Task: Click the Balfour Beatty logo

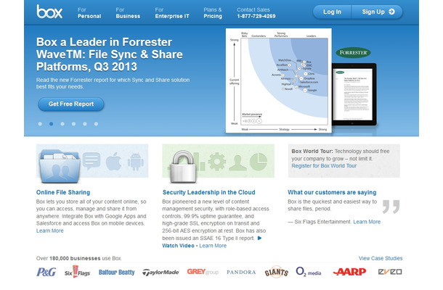Action: (x=116, y=272)
